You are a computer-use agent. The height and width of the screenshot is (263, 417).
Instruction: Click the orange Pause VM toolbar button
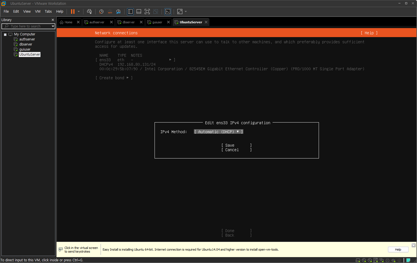click(73, 12)
